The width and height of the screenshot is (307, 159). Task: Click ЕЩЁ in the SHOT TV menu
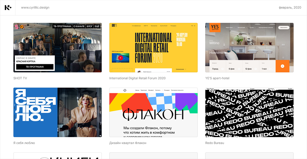click(97, 26)
